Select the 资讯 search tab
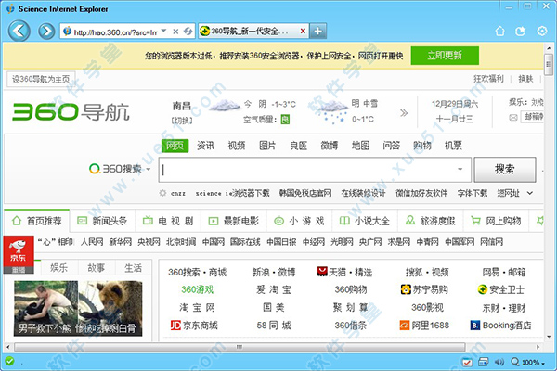This screenshot has width=557, height=371. [x=205, y=146]
